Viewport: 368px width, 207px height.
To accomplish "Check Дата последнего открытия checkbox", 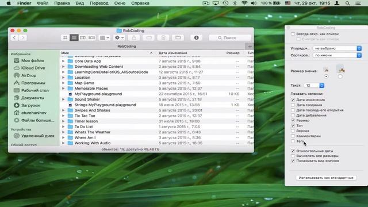I will 293,110.
